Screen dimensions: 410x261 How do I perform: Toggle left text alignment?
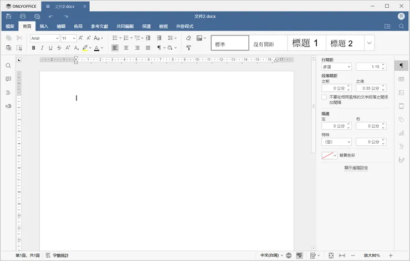115,48
